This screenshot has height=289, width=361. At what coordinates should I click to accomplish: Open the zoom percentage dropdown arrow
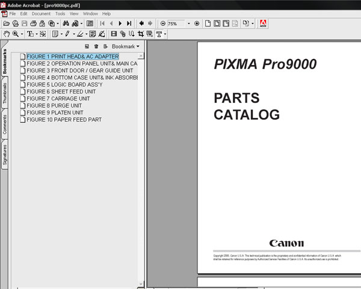tap(189, 23)
